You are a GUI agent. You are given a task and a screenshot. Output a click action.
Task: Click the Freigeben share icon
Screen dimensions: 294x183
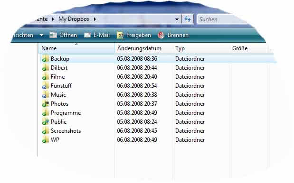[120, 35]
